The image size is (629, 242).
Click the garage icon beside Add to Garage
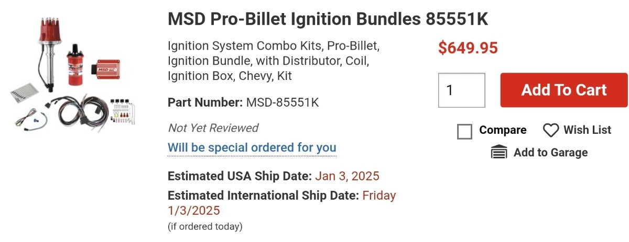pos(499,152)
